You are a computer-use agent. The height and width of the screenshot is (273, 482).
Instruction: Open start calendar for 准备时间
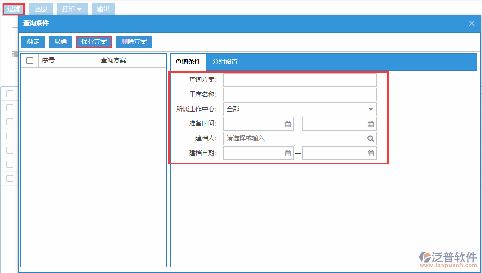(x=288, y=124)
